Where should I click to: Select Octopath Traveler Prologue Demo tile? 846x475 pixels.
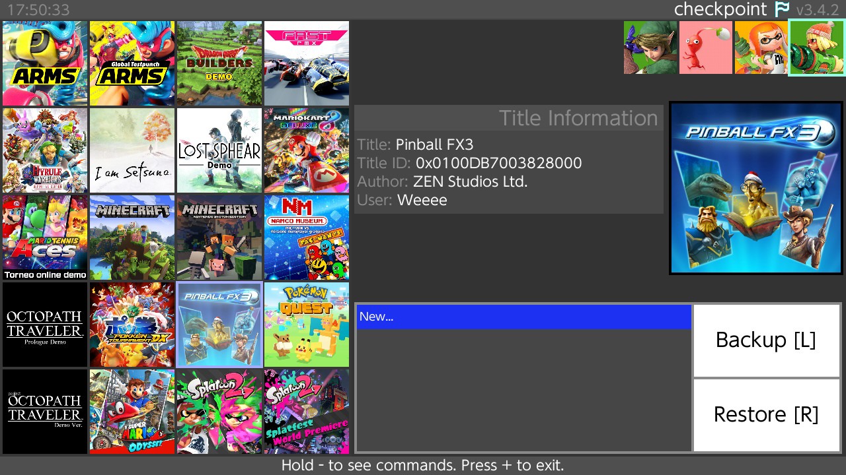tap(45, 325)
